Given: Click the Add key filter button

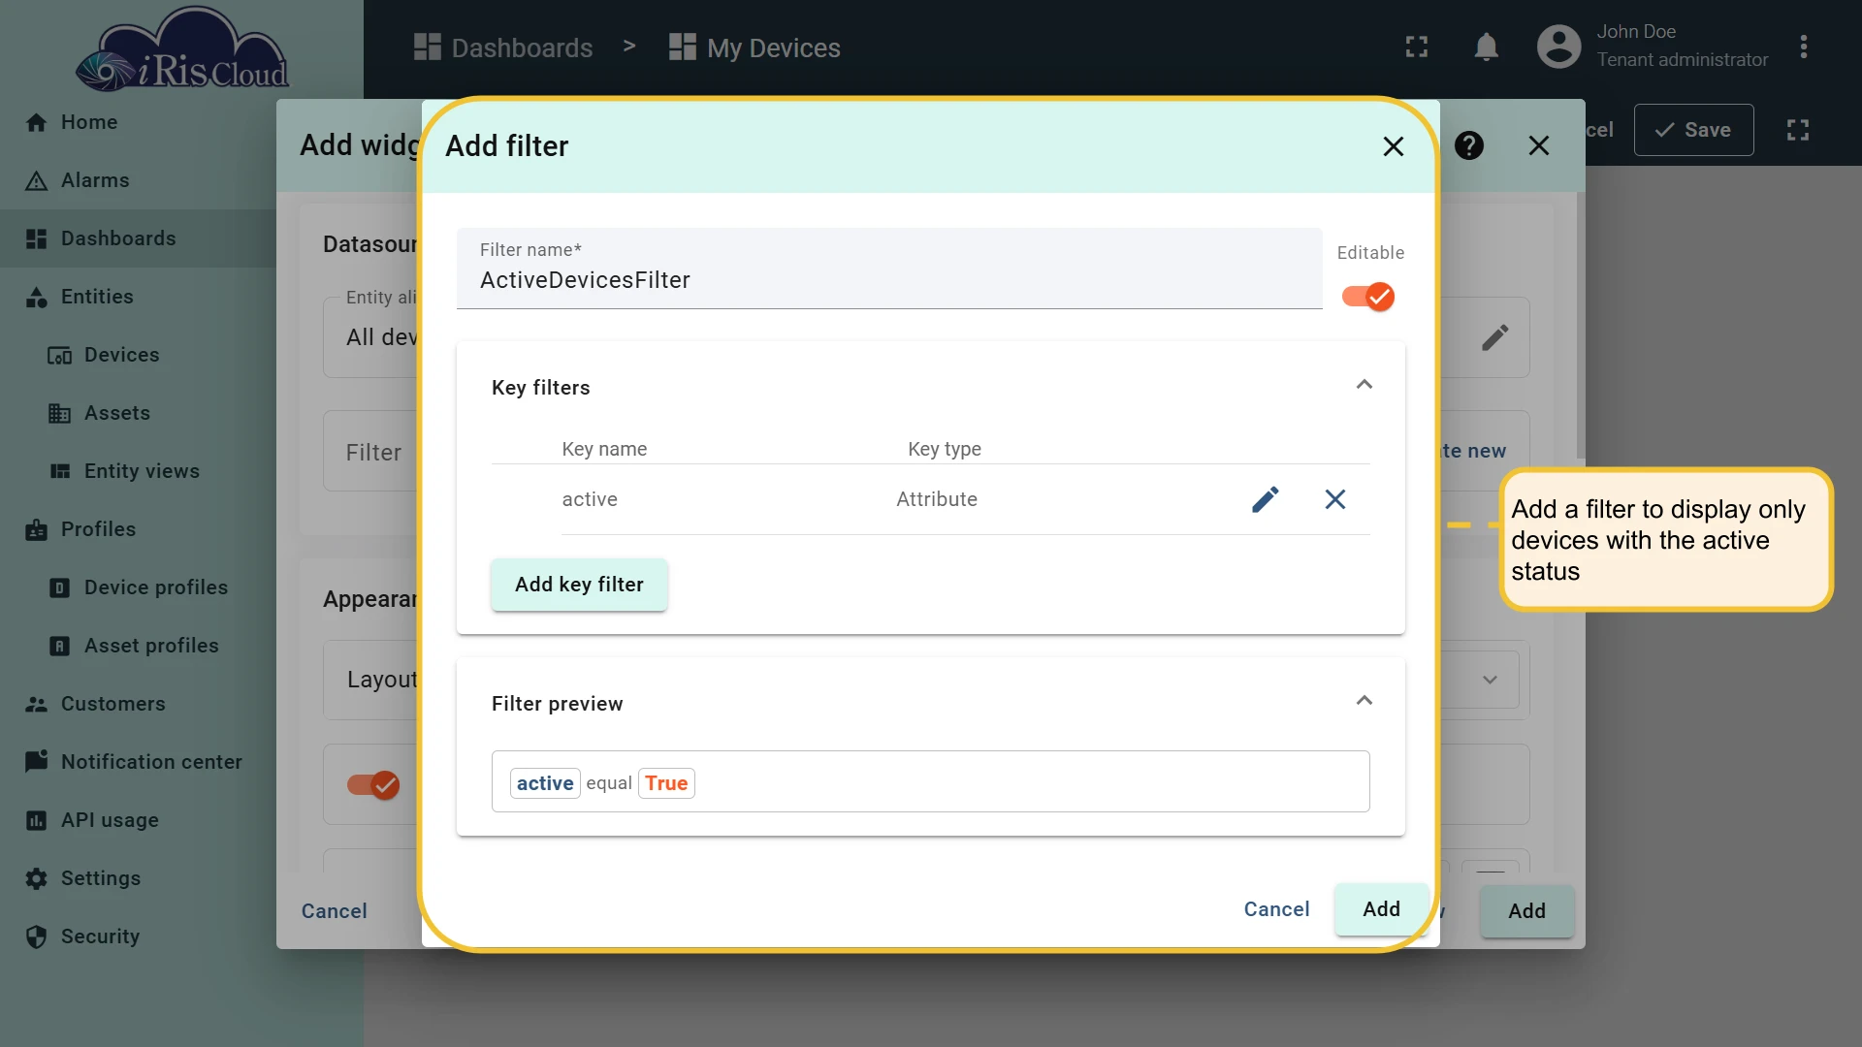Looking at the screenshot, I should coord(579,585).
